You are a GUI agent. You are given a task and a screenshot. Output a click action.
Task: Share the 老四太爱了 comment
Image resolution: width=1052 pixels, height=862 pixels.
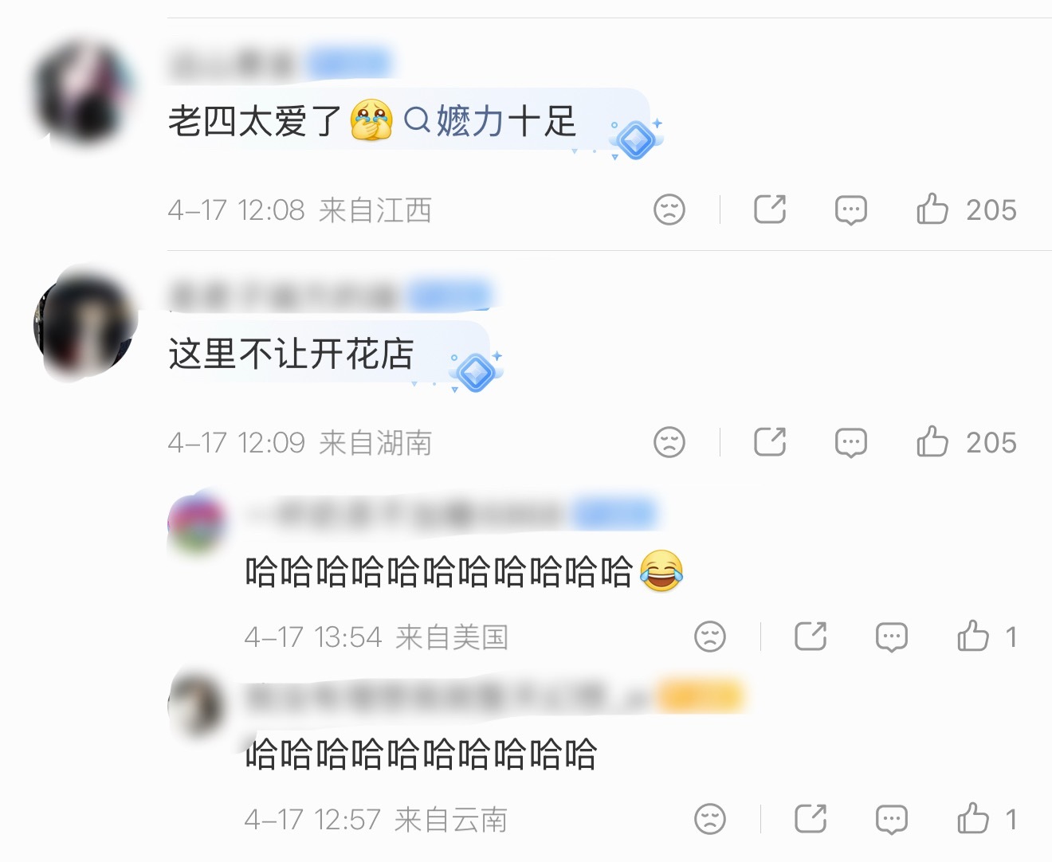[770, 209]
